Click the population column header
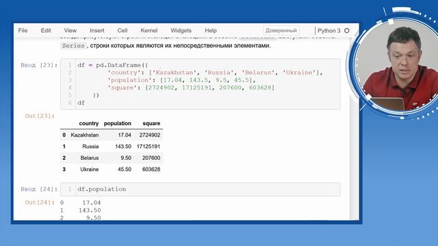Viewport: 438px width, 246px height. 117,123
